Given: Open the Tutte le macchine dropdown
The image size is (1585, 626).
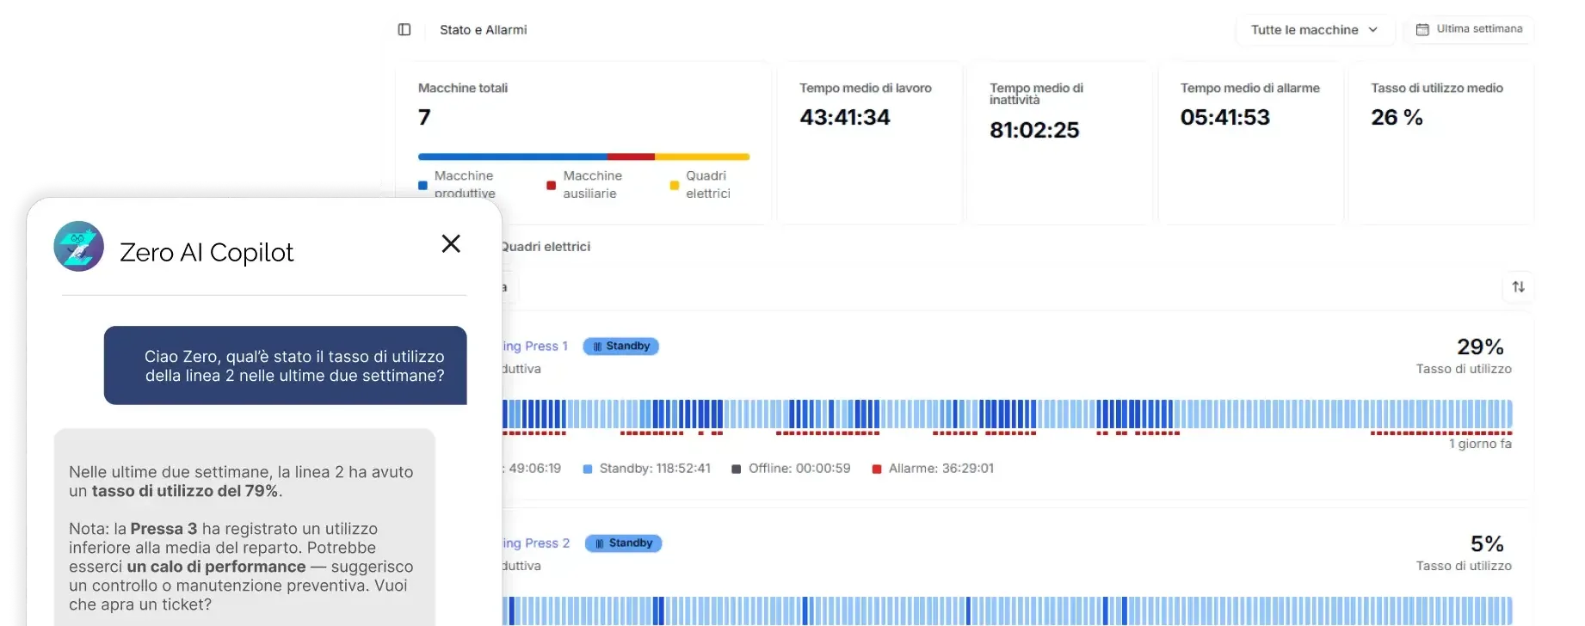Looking at the screenshot, I should tap(1304, 30).
